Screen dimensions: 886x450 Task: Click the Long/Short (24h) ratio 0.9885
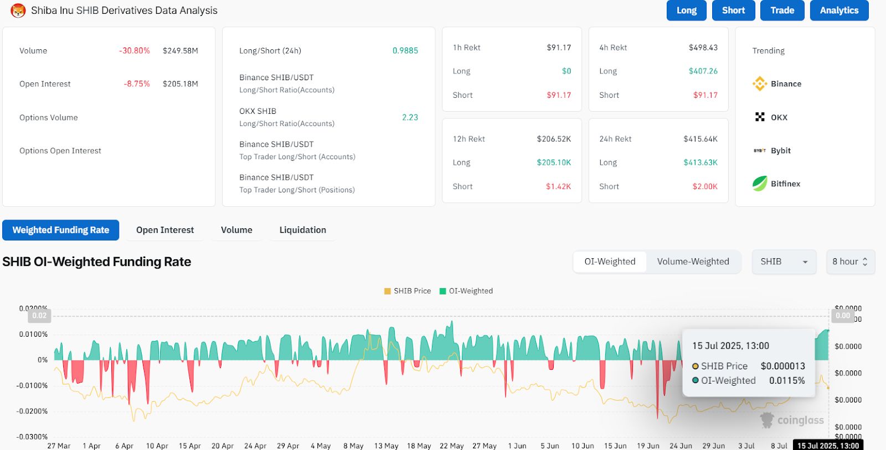point(405,50)
